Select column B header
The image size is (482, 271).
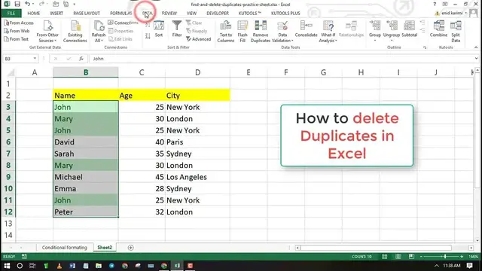click(85, 72)
